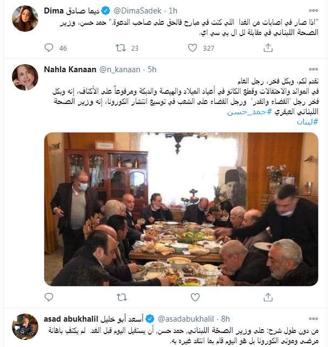Open more options on Nahla Kanaan's tweet

[313, 70]
